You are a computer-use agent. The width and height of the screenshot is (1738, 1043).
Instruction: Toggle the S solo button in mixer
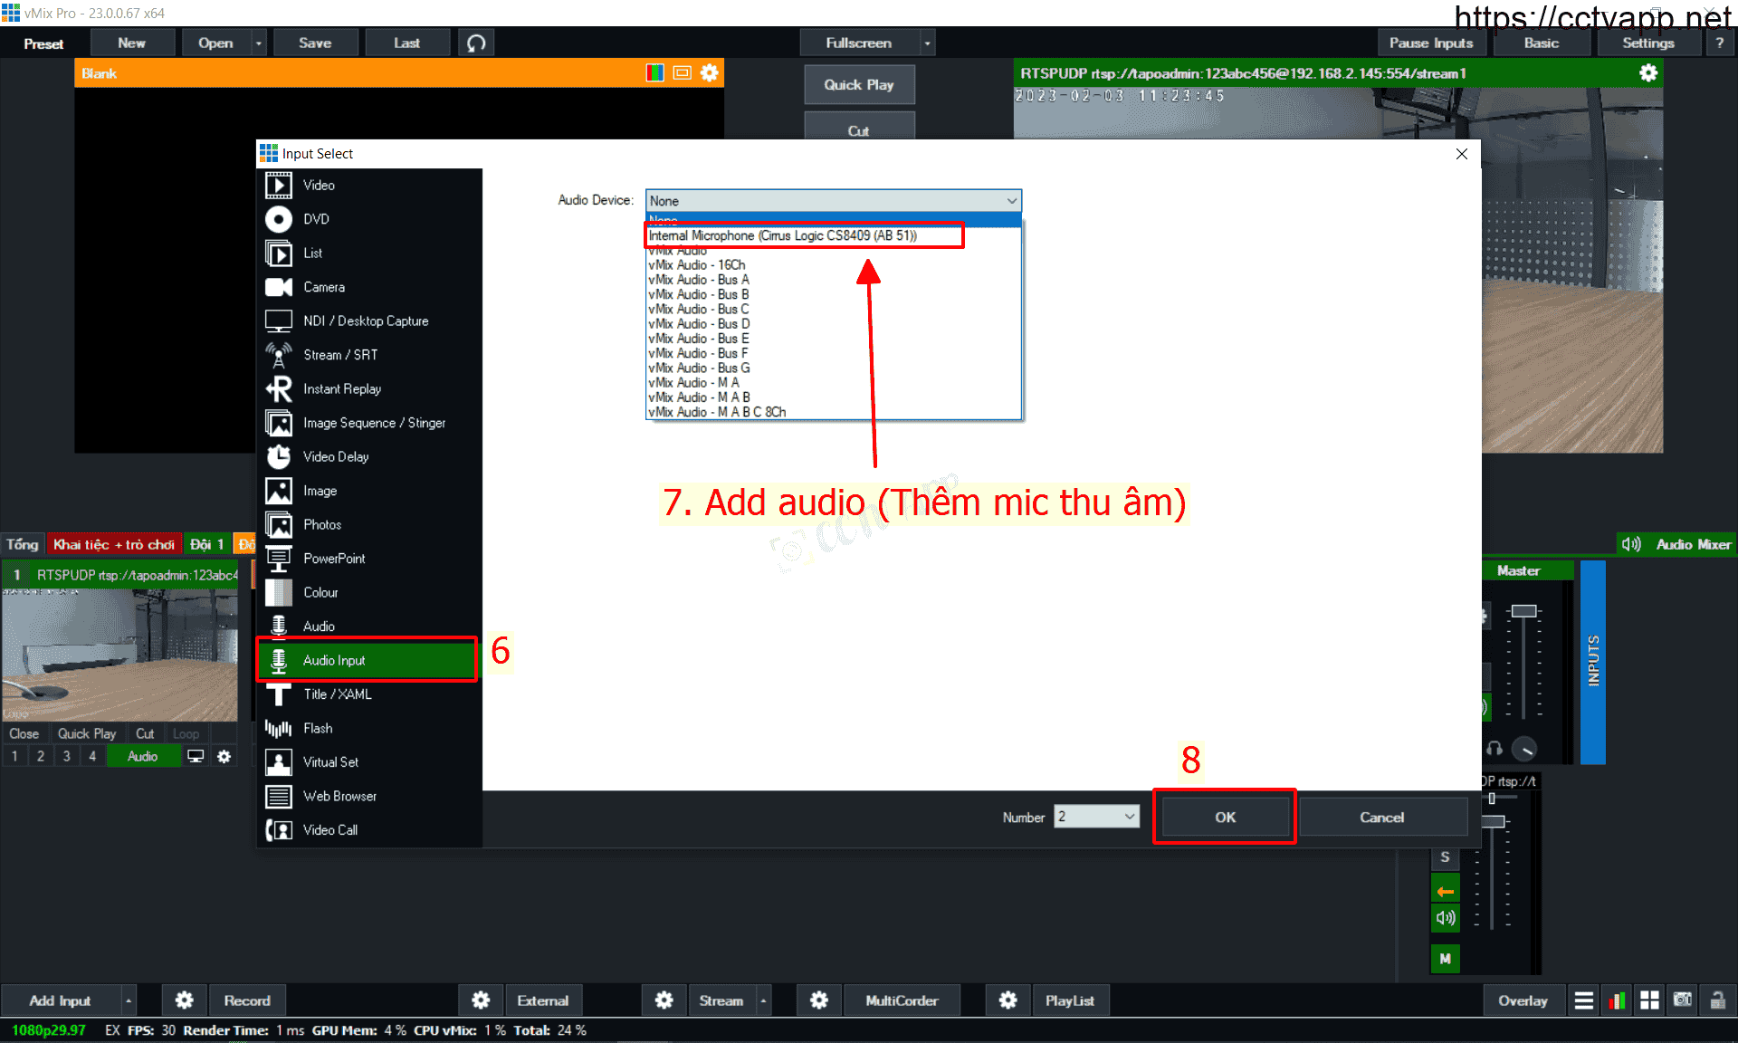pyautogui.click(x=1445, y=857)
